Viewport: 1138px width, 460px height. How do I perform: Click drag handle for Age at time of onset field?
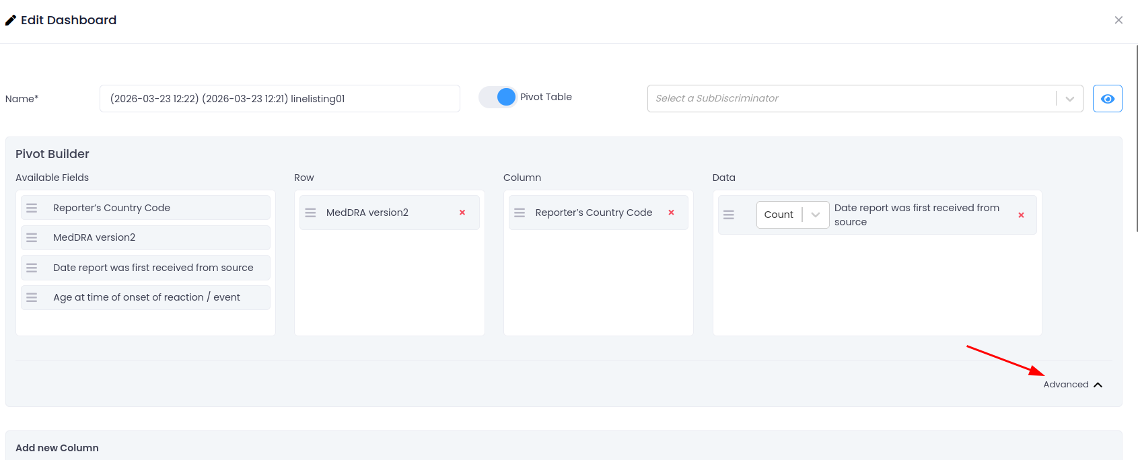(32, 297)
